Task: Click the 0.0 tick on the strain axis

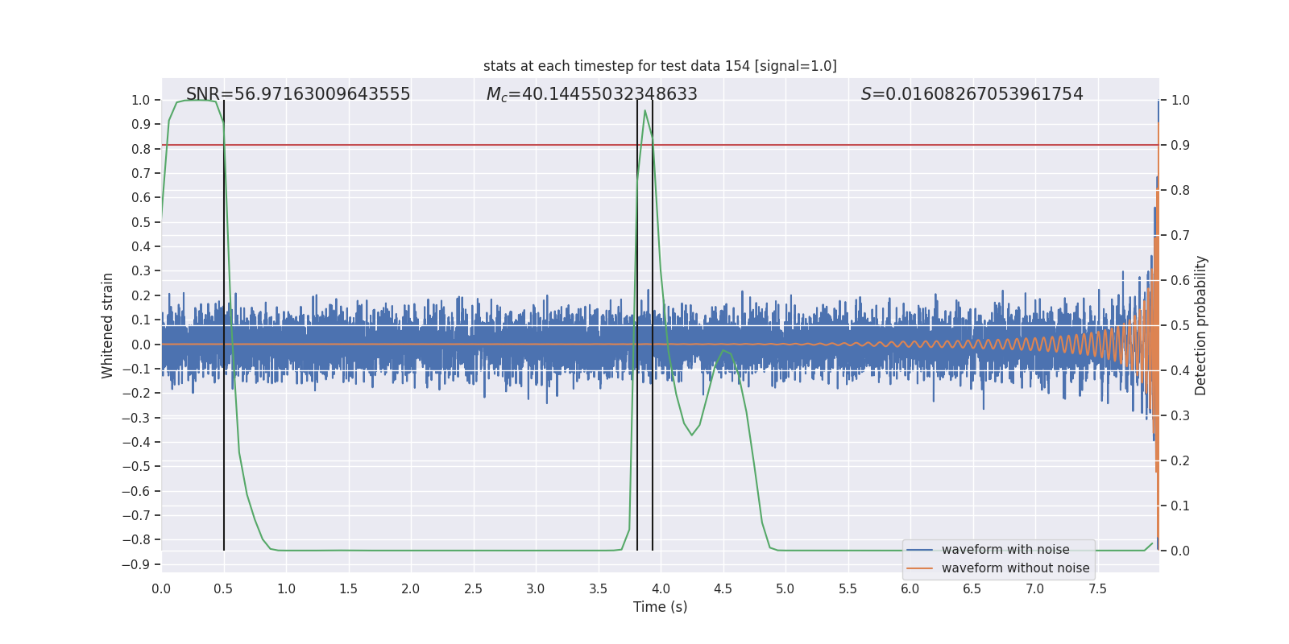Action: click(141, 345)
